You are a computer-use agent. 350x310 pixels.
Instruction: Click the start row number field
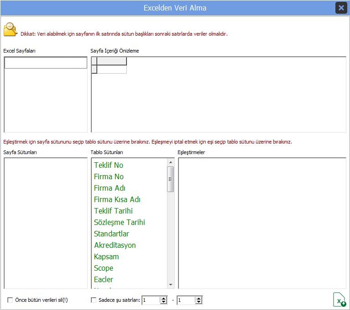[151, 300]
